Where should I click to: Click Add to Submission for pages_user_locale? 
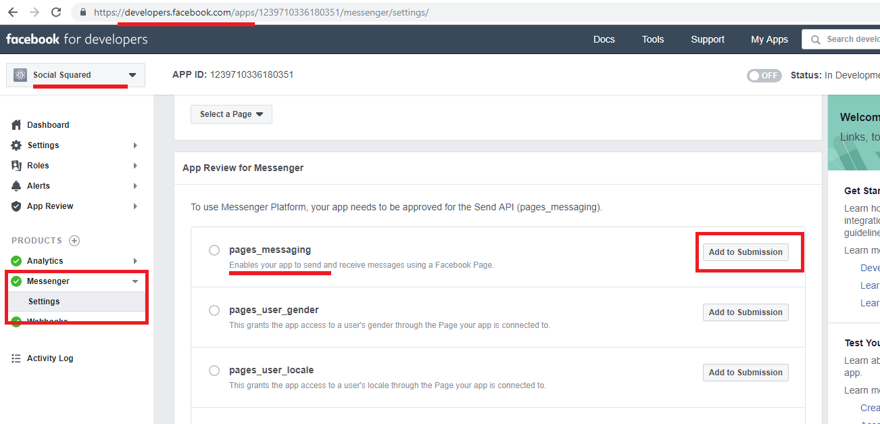point(745,373)
